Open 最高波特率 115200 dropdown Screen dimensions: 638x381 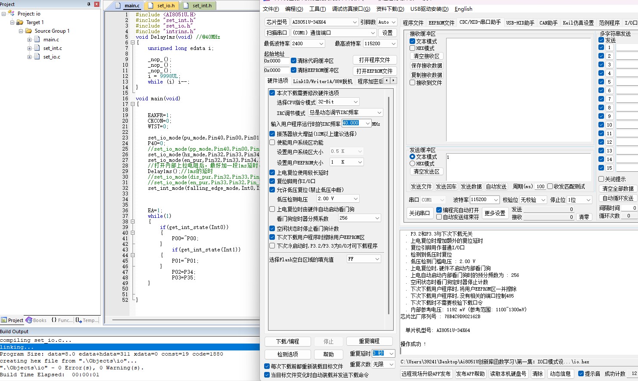pyautogui.click(x=380, y=43)
